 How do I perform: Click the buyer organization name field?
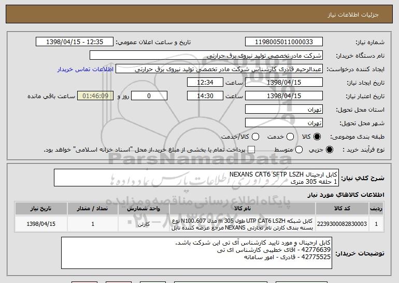click(206, 56)
